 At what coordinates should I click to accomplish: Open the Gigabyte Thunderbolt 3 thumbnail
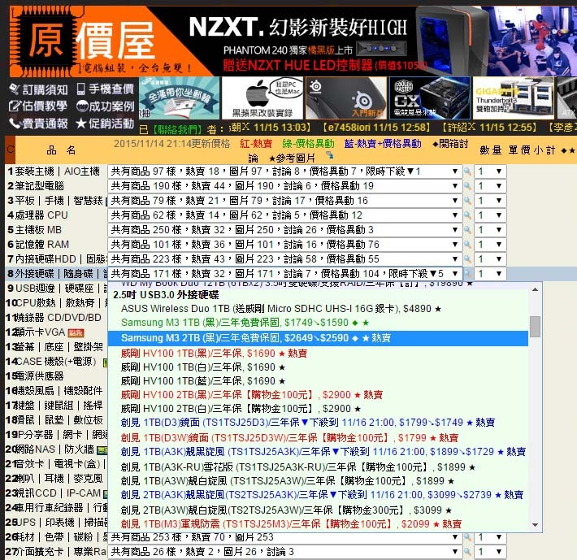coord(513,98)
